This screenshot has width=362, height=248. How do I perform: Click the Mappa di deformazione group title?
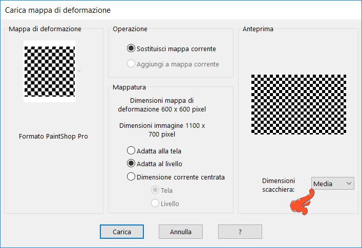[x=45, y=29]
